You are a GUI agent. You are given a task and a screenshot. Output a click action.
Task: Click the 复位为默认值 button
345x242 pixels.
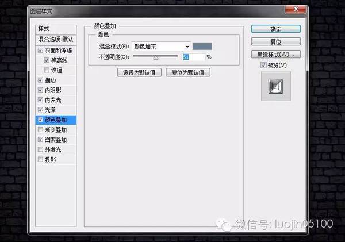coord(188,72)
